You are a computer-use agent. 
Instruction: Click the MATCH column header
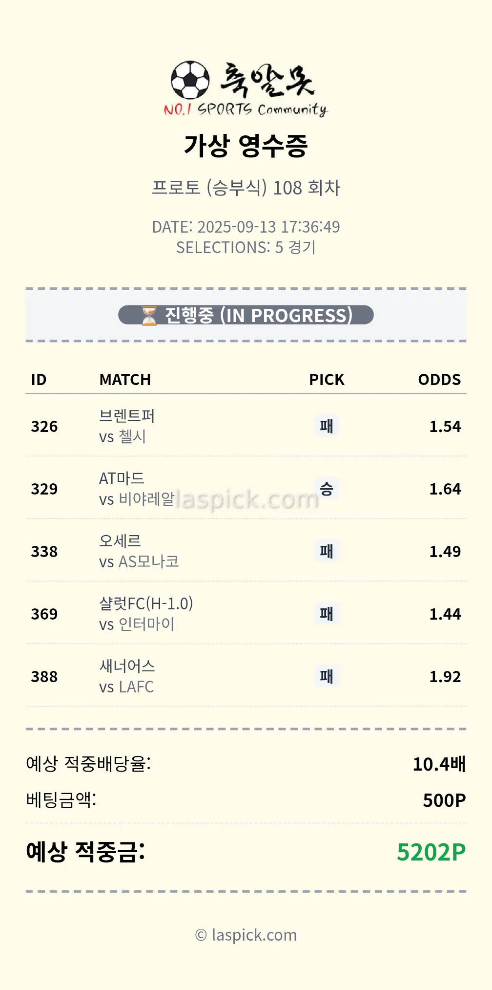pyautogui.click(x=125, y=380)
